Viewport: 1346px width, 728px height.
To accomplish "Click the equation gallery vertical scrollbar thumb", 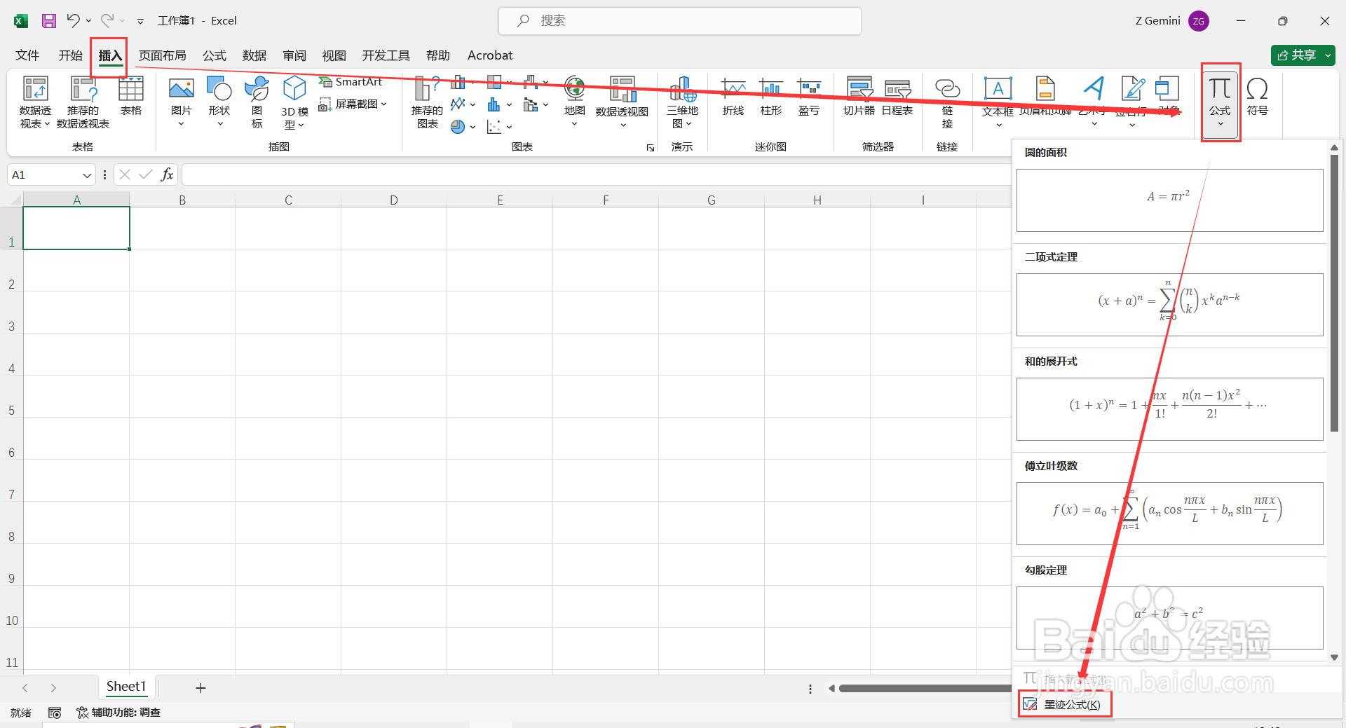I will coord(1334,293).
